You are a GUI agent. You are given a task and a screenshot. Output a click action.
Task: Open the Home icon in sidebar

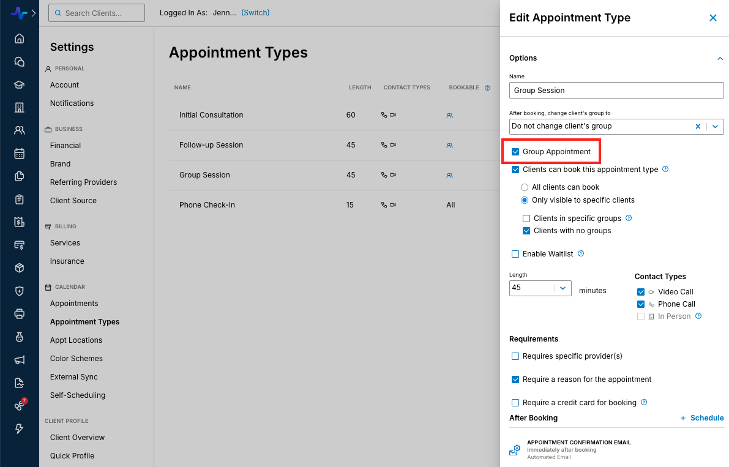point(19,39)
